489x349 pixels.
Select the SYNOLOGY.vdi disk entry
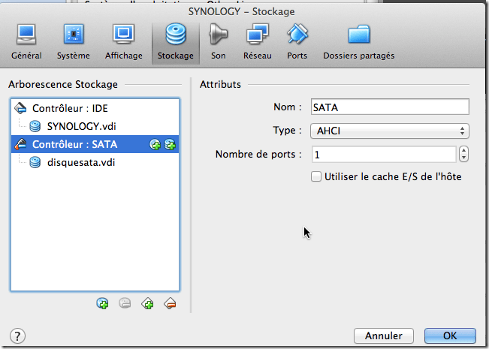95,126
